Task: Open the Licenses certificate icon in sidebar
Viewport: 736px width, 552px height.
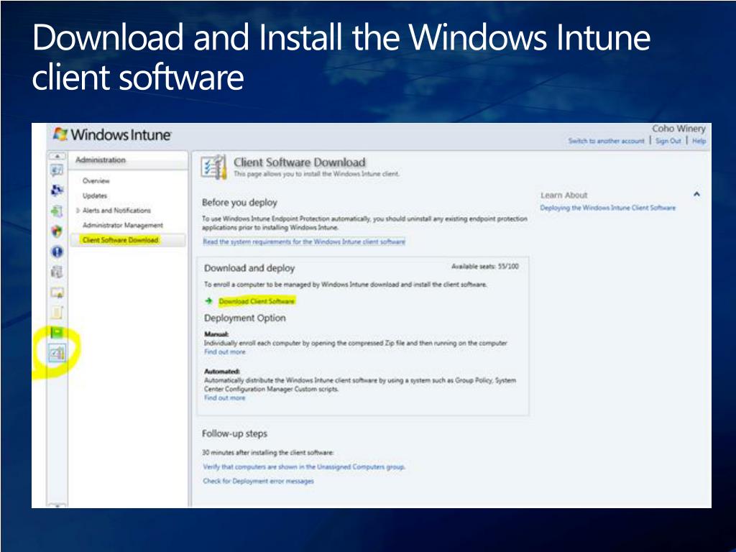Action: pos(57,293)
